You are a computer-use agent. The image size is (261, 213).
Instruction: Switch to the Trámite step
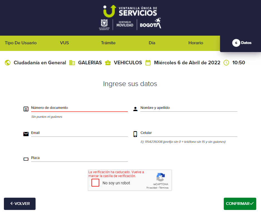pyautogui.click(x=108, y=43)
